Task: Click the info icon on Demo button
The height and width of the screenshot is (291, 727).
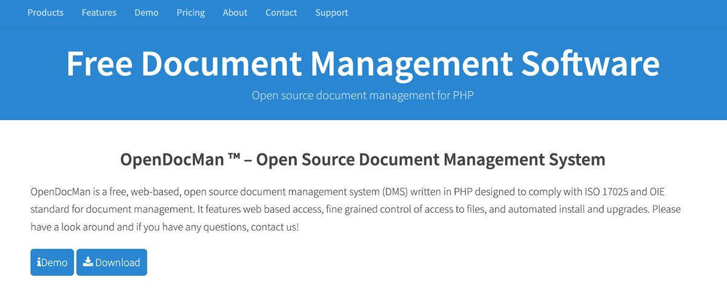Action: [x=39, y=263]
